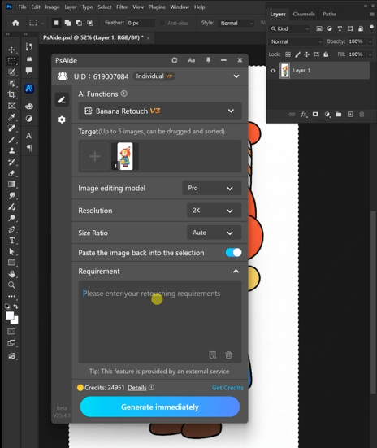Toggle type layer filter in Layers panel
Image resolution: width=377 pixels, height=448 pixels.
click(x=340, y=28)
